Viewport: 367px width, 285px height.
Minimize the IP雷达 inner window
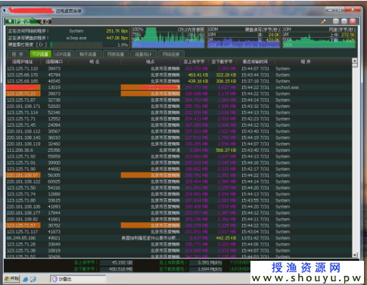pyautogui.click(x=336, y=21)
